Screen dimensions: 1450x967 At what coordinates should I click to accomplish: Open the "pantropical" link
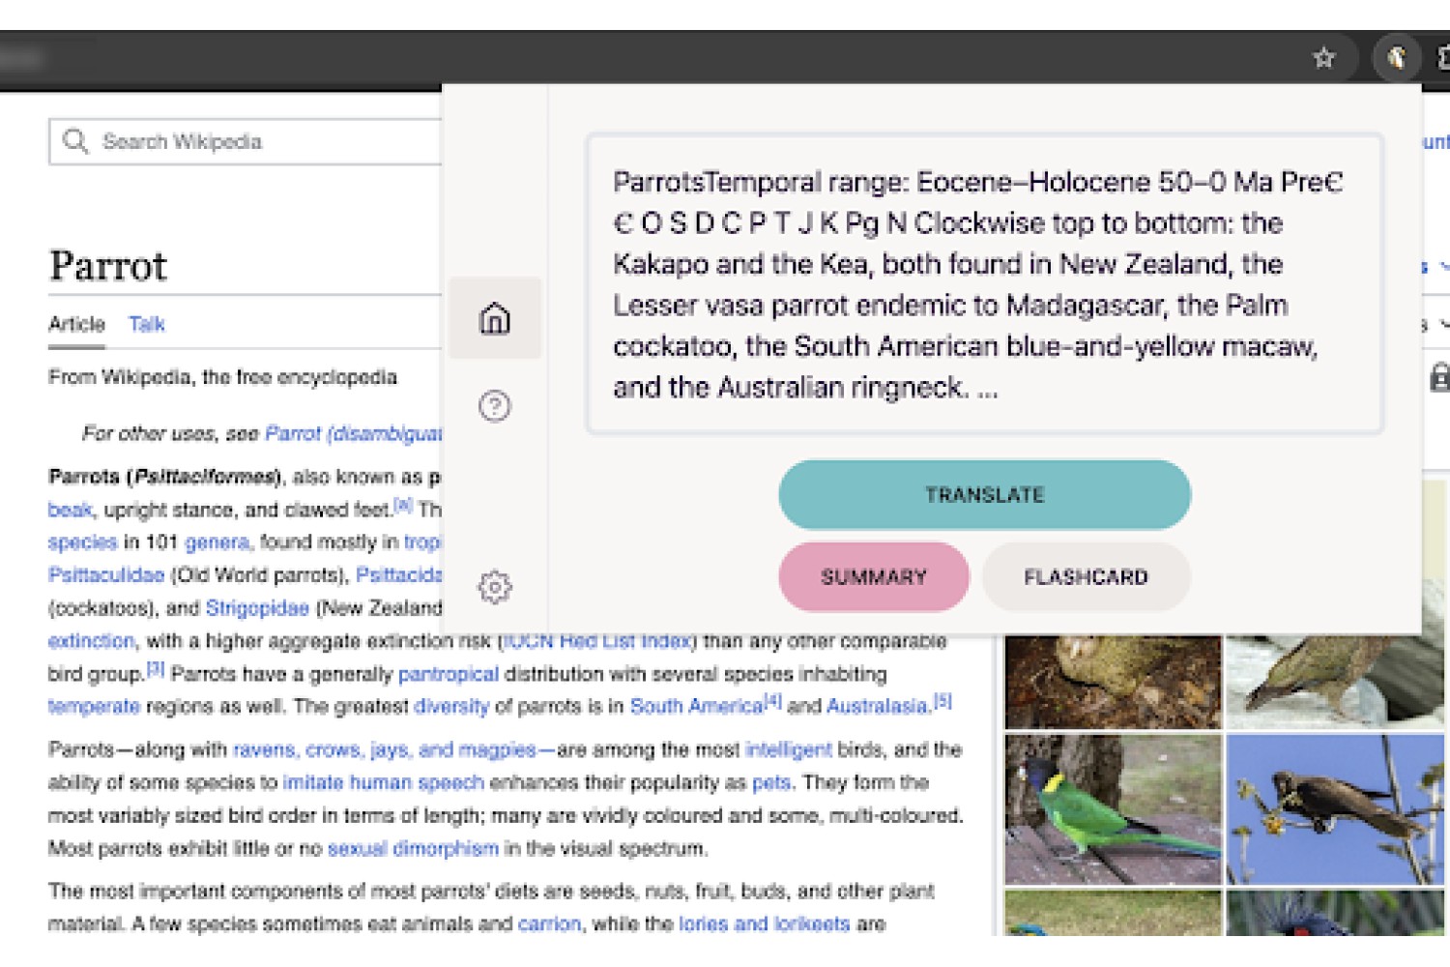(x=449, y=674)
